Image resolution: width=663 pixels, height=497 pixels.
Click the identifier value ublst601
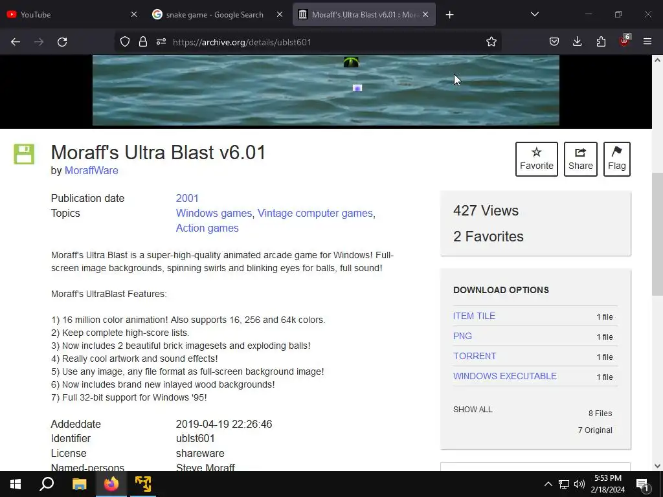click(x=196, y=438)
